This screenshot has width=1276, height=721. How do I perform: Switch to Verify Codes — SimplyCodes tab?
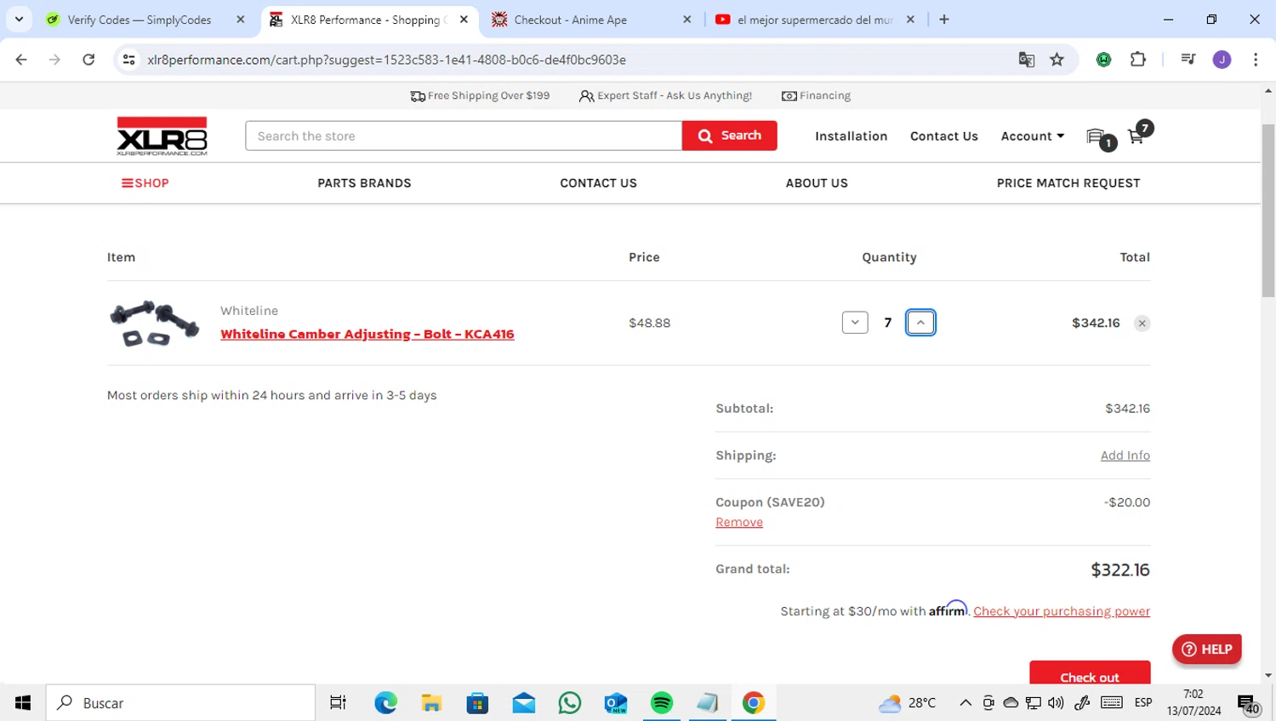point(145,20)
